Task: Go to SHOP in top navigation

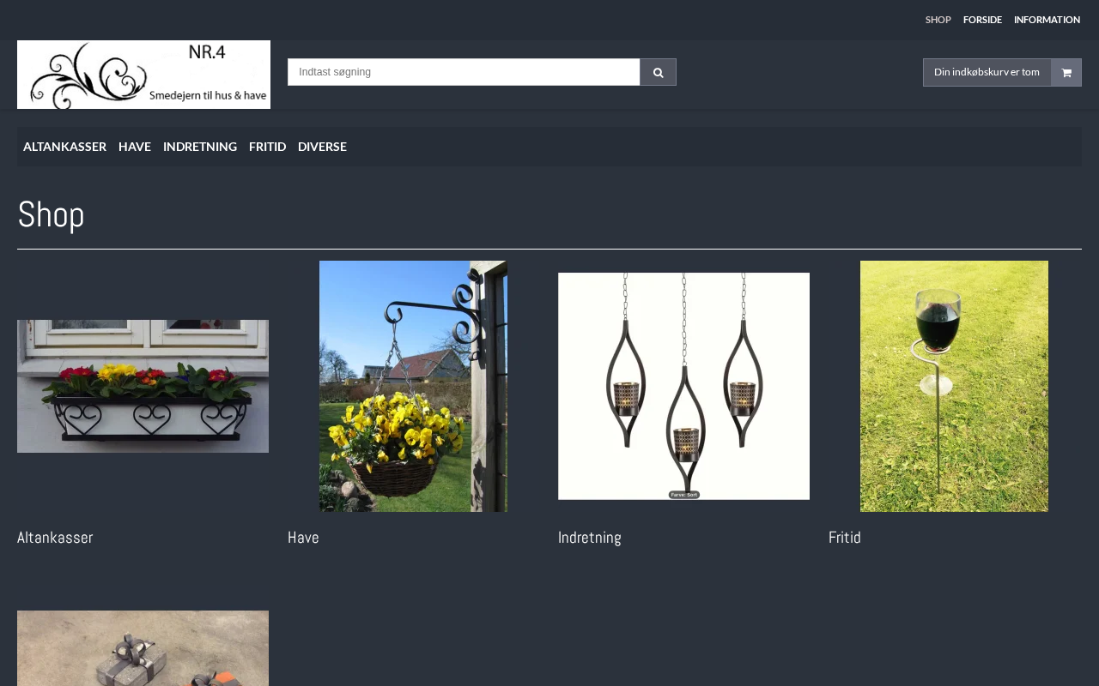Action: click(x=938, y=20)
